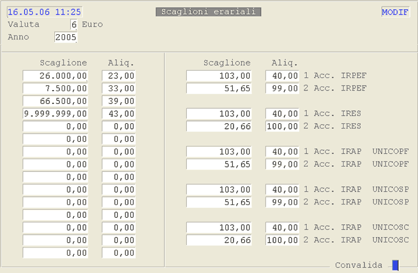Click Aliq. field for 2 Acc. IRPEF
The image size is (418, 273).
tap(282, 88)
